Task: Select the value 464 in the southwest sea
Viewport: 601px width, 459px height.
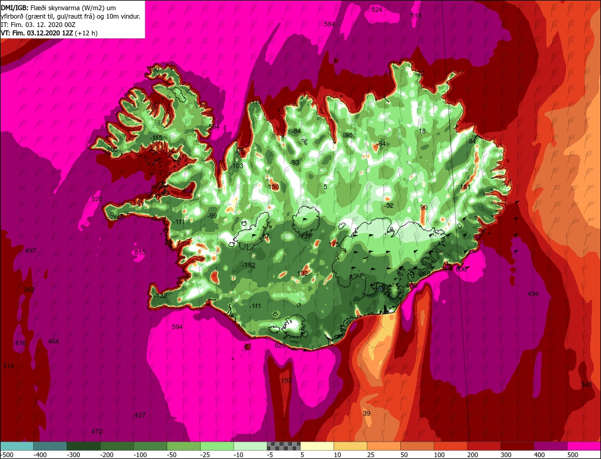Action: [x=53, y=341]
